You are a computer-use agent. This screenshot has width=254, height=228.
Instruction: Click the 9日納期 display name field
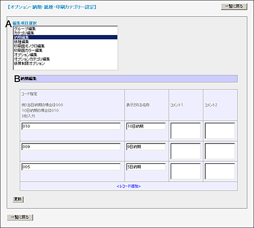click(x=146, y=147)
